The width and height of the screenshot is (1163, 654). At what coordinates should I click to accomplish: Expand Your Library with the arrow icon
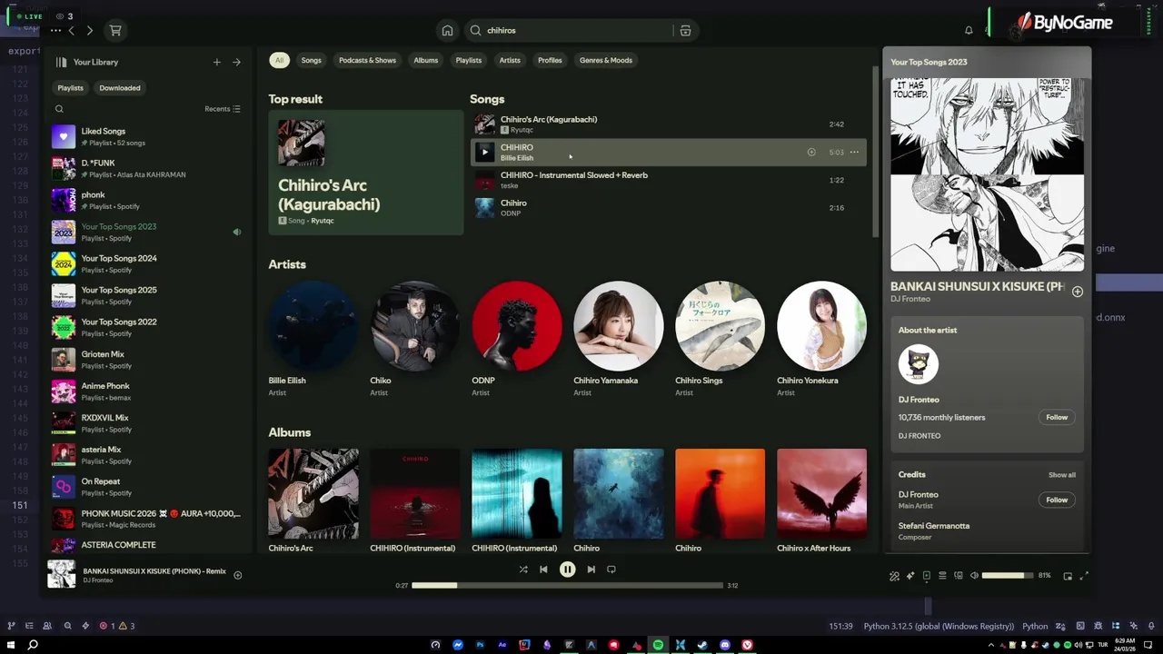pyautogui.click(x=236, y=62)
